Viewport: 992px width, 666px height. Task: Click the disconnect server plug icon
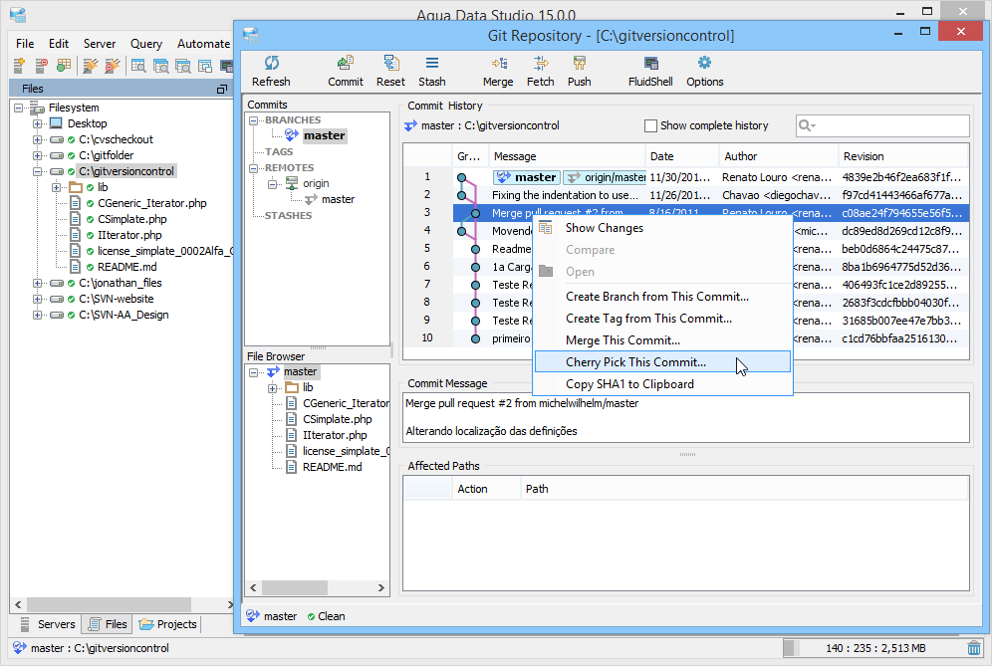[x=112, y=65]
